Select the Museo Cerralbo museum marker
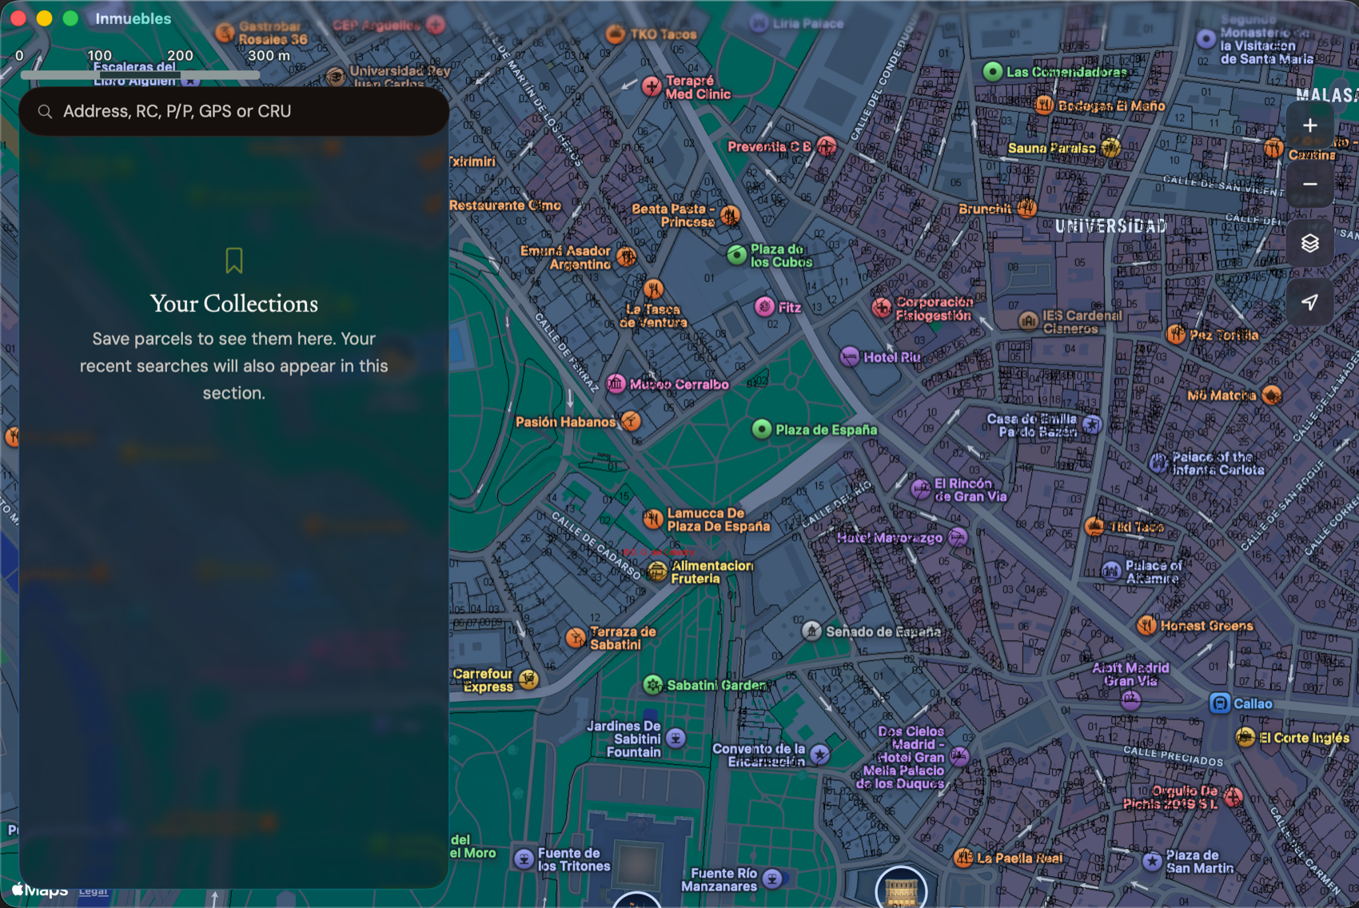The width and height of the screenshot is (1359, 908). (616, 384)
